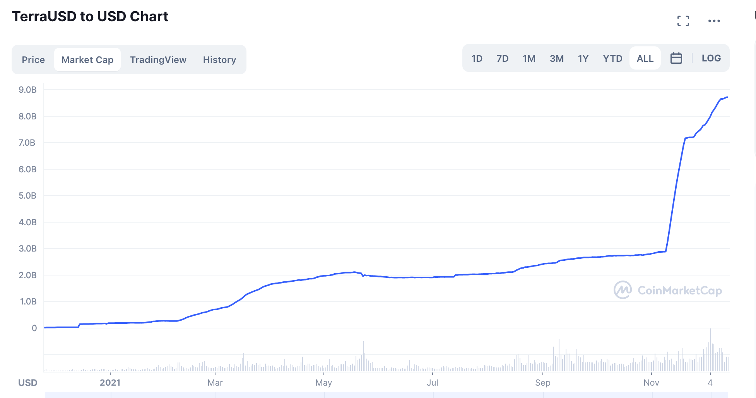The image size is (756, 398).
Task: Open fullscreen chart view icon
Action: 683,21
